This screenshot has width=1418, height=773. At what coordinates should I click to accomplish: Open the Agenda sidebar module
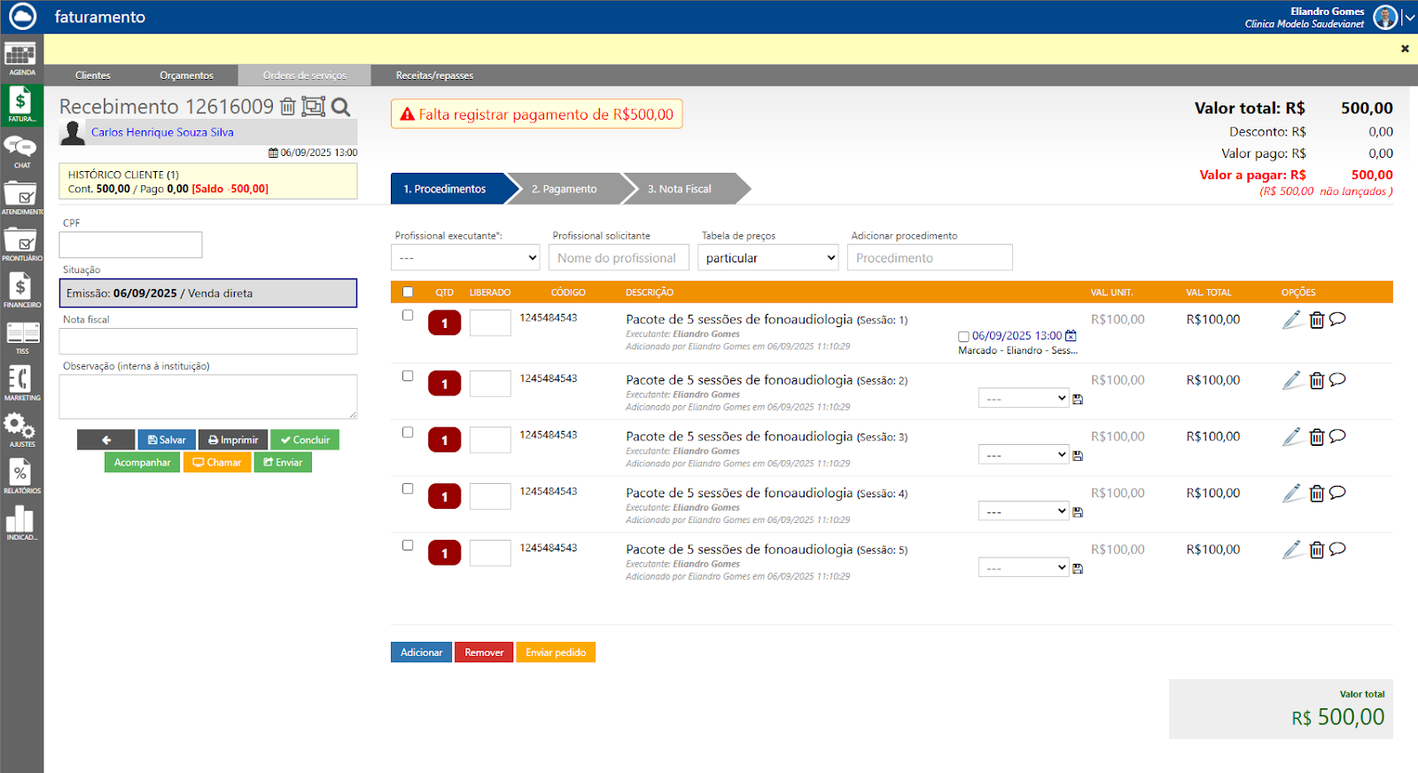coord(21,59)
